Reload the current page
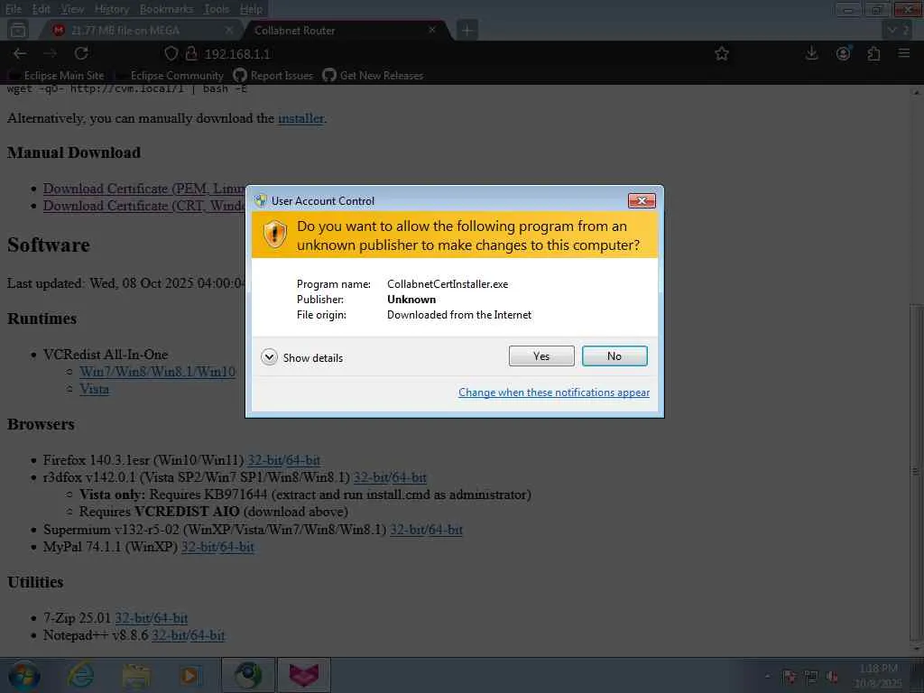This screenshot has height=693, width=924. tap(81, 53)
